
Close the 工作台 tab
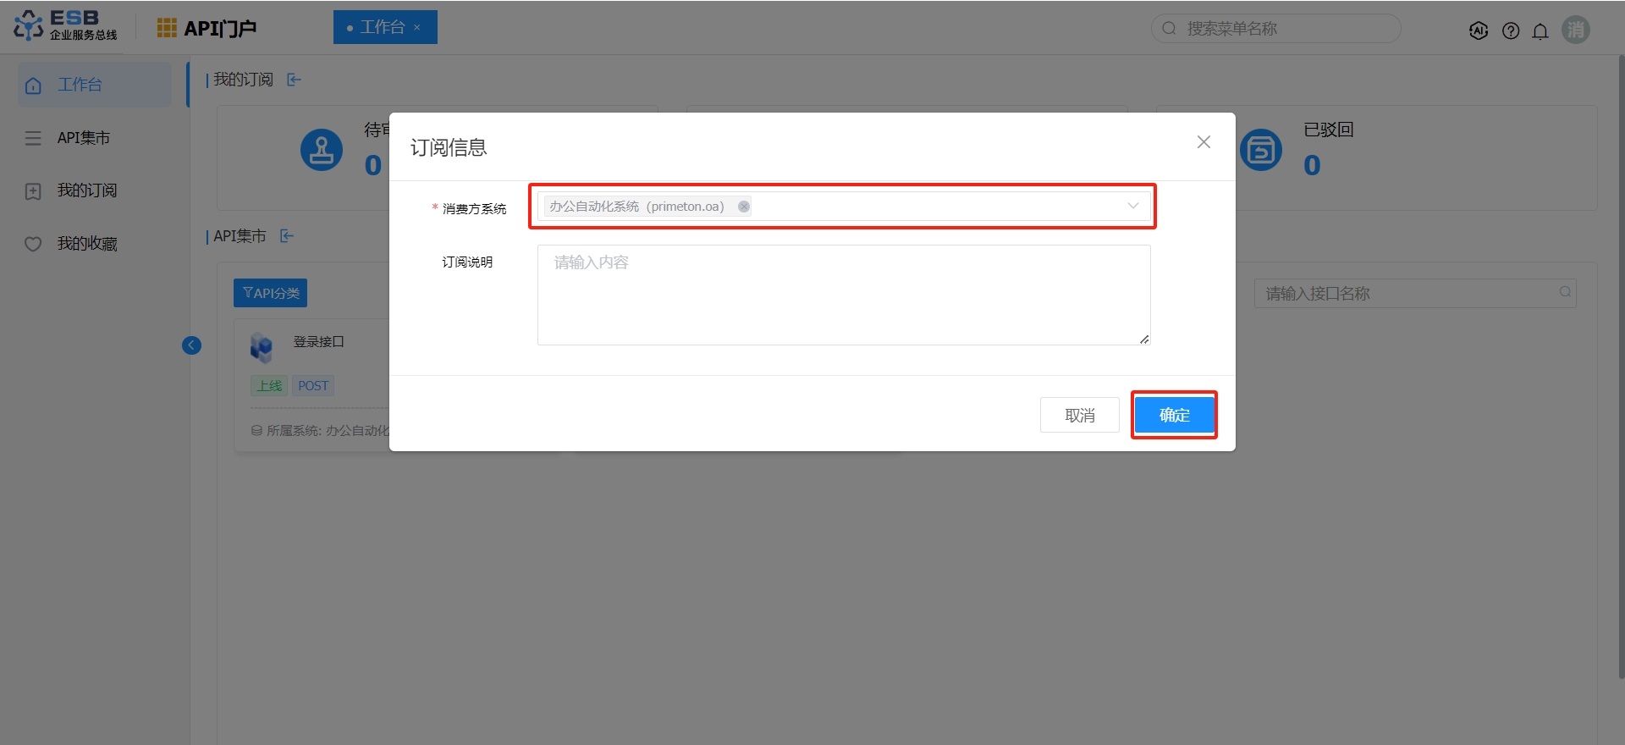[x=417, y=28]
